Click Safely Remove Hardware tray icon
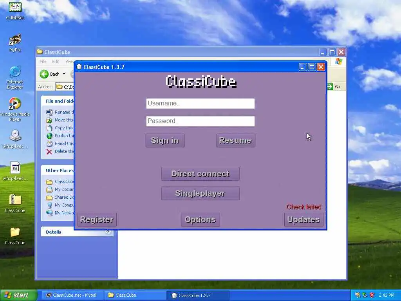The height and width of the screenshot is (301, 401). (x=365, y=296)
